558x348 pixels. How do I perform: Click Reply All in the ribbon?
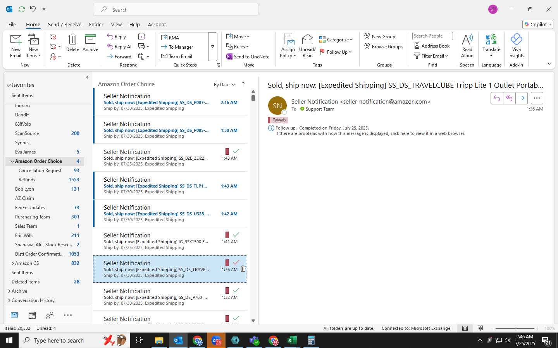[120, 47]
